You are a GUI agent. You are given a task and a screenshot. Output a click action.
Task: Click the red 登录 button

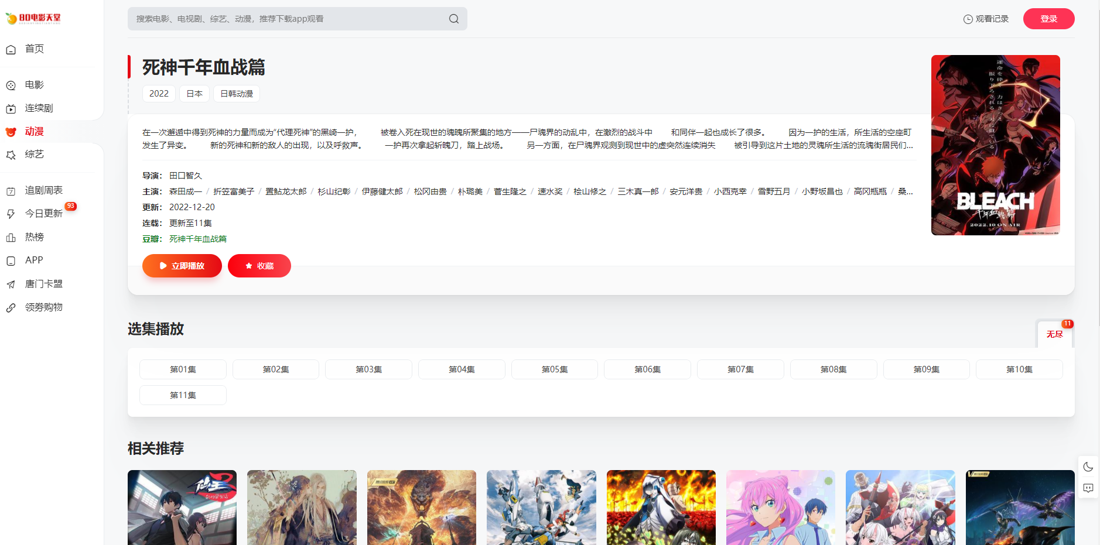[1048, 19]
